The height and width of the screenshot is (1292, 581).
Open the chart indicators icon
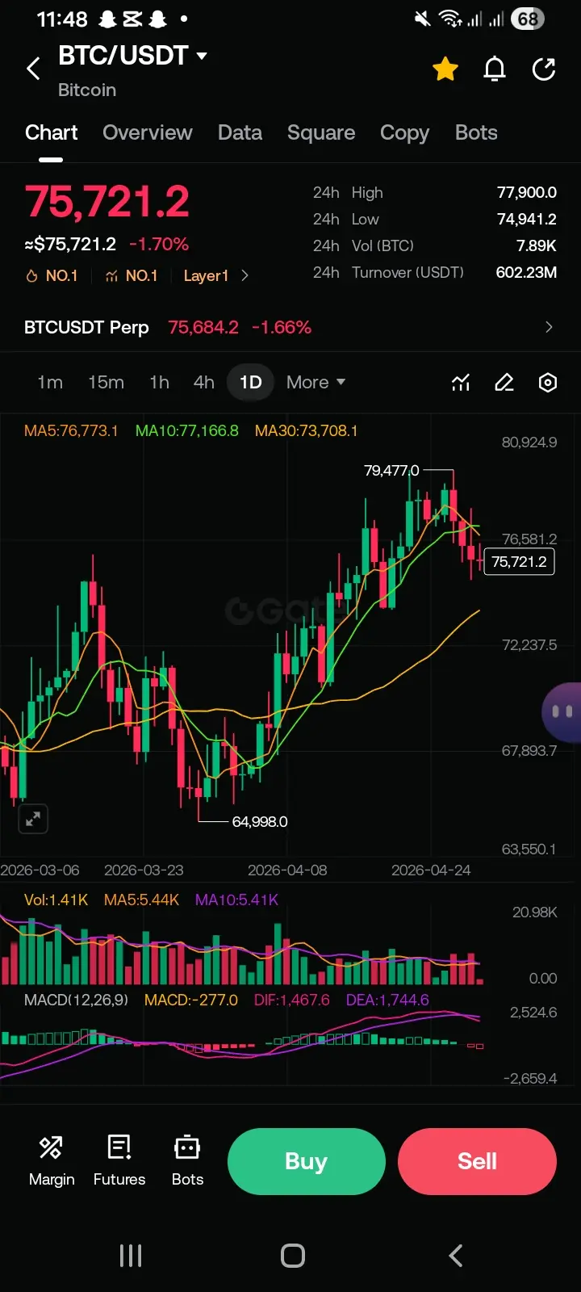(461, 383)
